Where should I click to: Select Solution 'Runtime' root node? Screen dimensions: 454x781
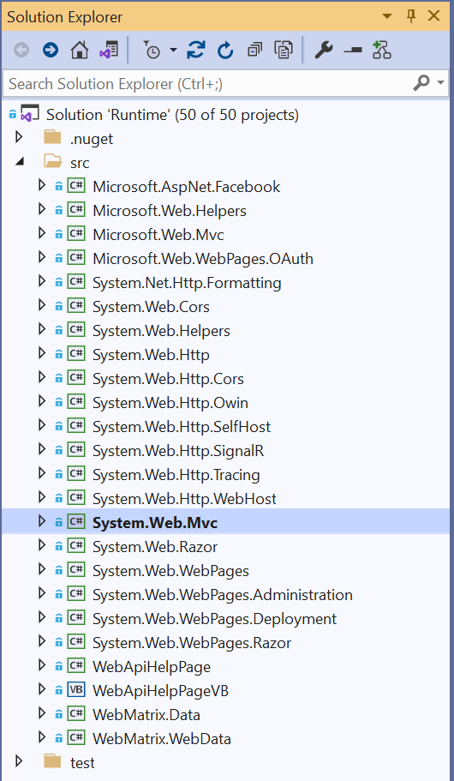172,115
